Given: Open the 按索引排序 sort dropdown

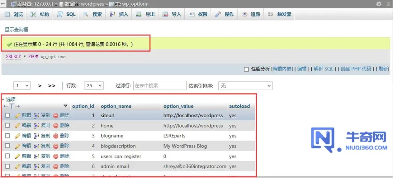Looking at the screenshot, I should (x=245, y=86).
